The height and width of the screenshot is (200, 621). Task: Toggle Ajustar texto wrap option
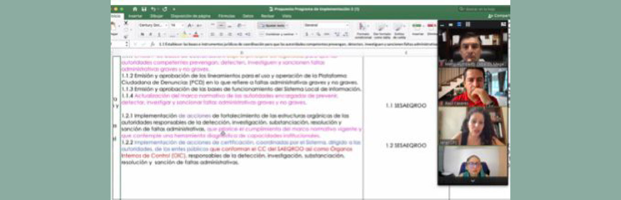[273, 25]
